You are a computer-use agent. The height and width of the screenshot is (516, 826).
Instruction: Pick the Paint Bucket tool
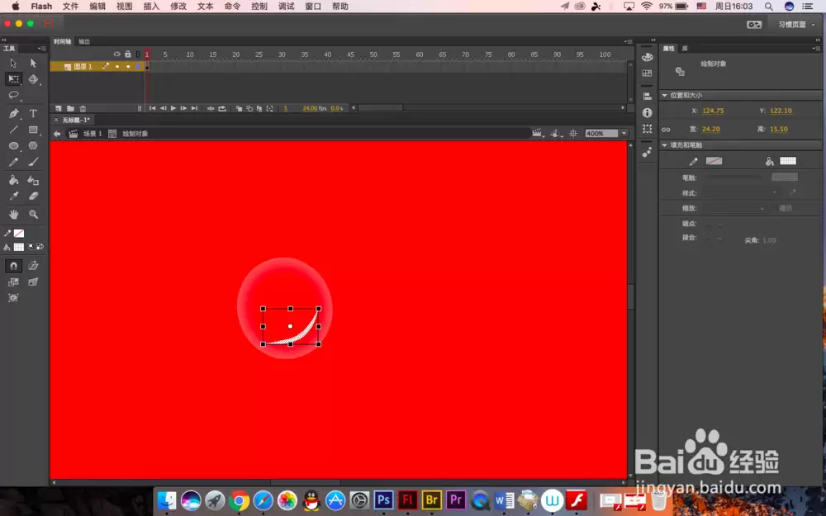(x=14, y=180)
